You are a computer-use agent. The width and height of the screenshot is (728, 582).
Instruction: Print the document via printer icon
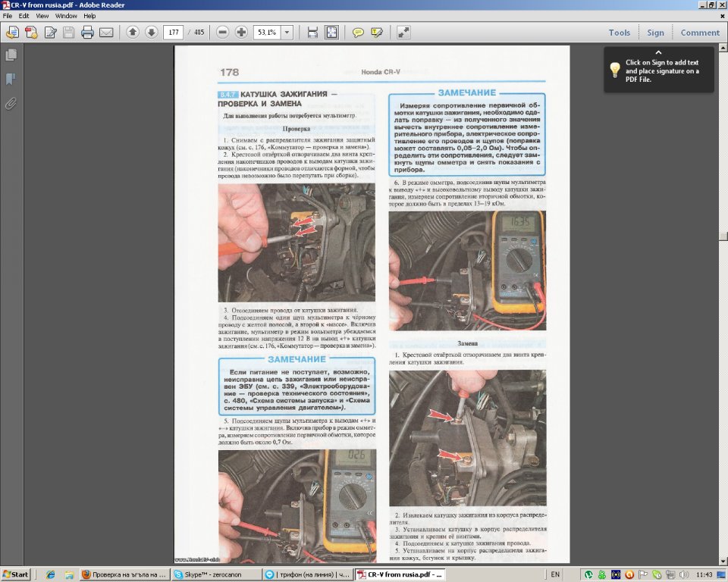(x=87, y=33)
